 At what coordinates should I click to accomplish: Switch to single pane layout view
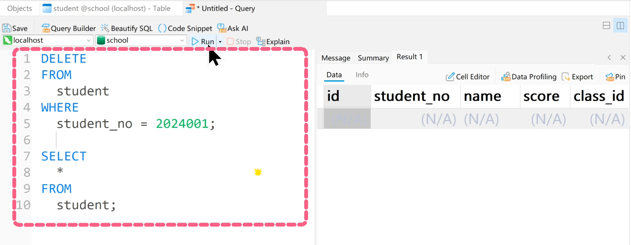606,26
